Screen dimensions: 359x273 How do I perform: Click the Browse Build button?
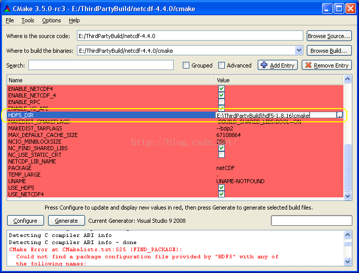tap(329, 50)
